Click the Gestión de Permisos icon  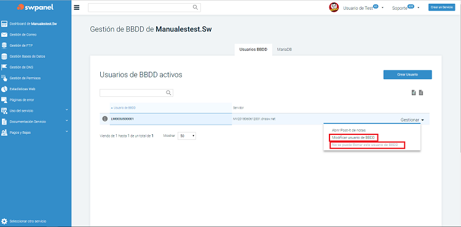click(x=4, y=78)
